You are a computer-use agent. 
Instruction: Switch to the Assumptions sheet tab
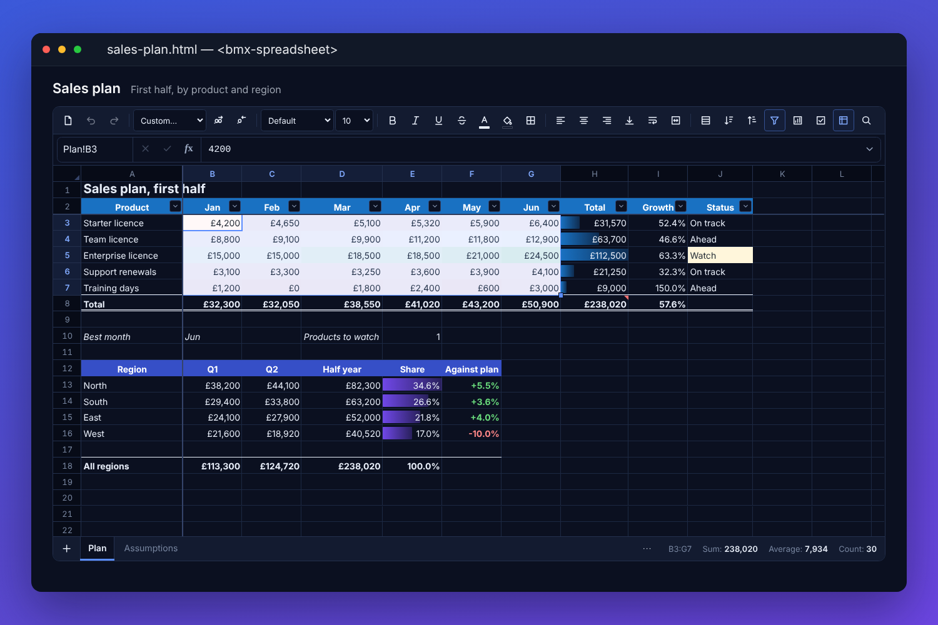151,548
